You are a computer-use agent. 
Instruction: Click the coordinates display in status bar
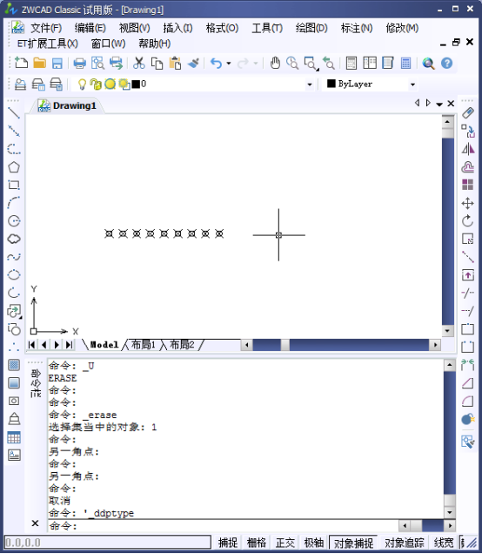pos(108,543)
